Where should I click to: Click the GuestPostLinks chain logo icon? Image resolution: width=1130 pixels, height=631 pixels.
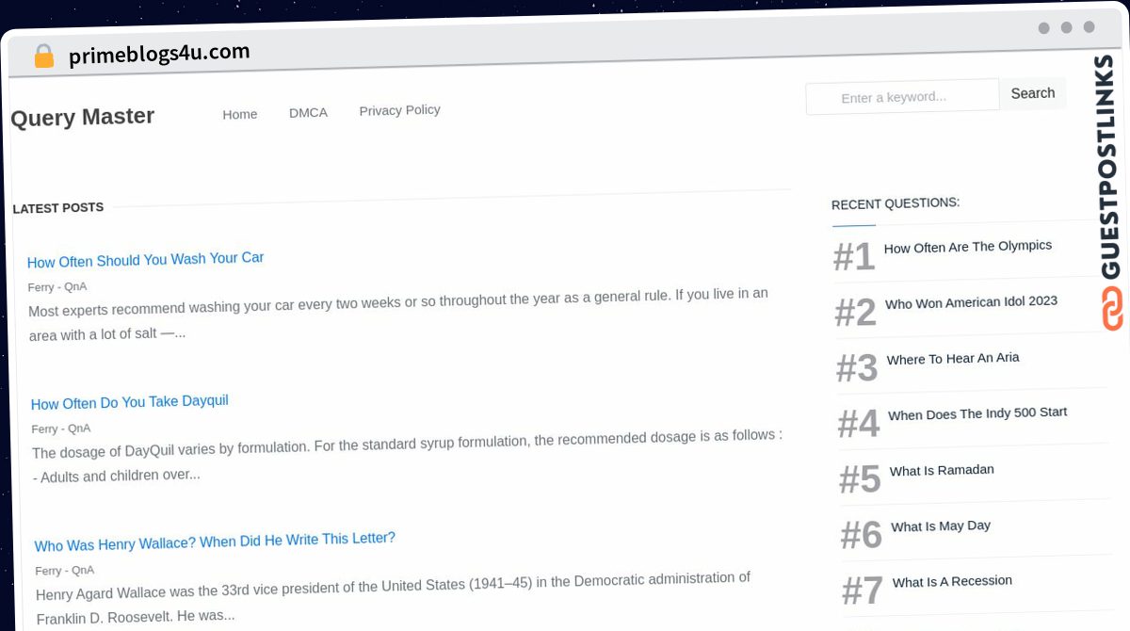1113,309
